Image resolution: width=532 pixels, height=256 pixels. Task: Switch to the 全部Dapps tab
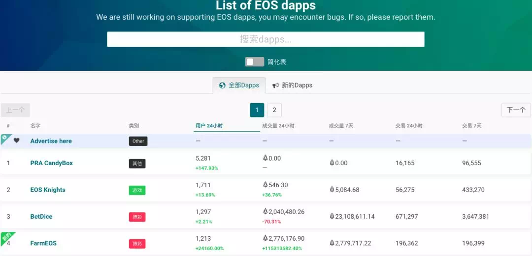click(239, 85)
